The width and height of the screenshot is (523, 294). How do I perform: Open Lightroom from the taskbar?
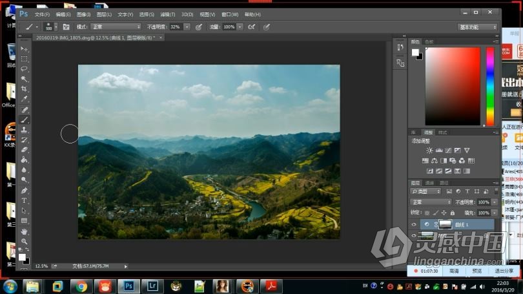(x=152, y=286)
